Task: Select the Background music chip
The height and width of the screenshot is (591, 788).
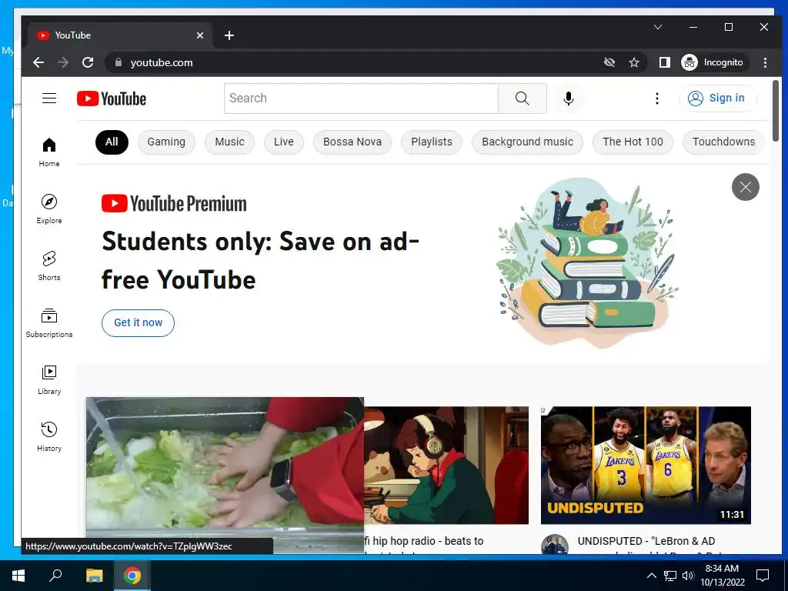Action: pyautogui.click(x=527, y=142)
